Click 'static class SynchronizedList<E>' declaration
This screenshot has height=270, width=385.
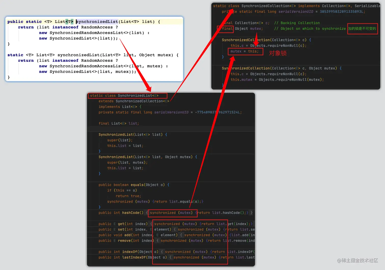click(124, 96)
